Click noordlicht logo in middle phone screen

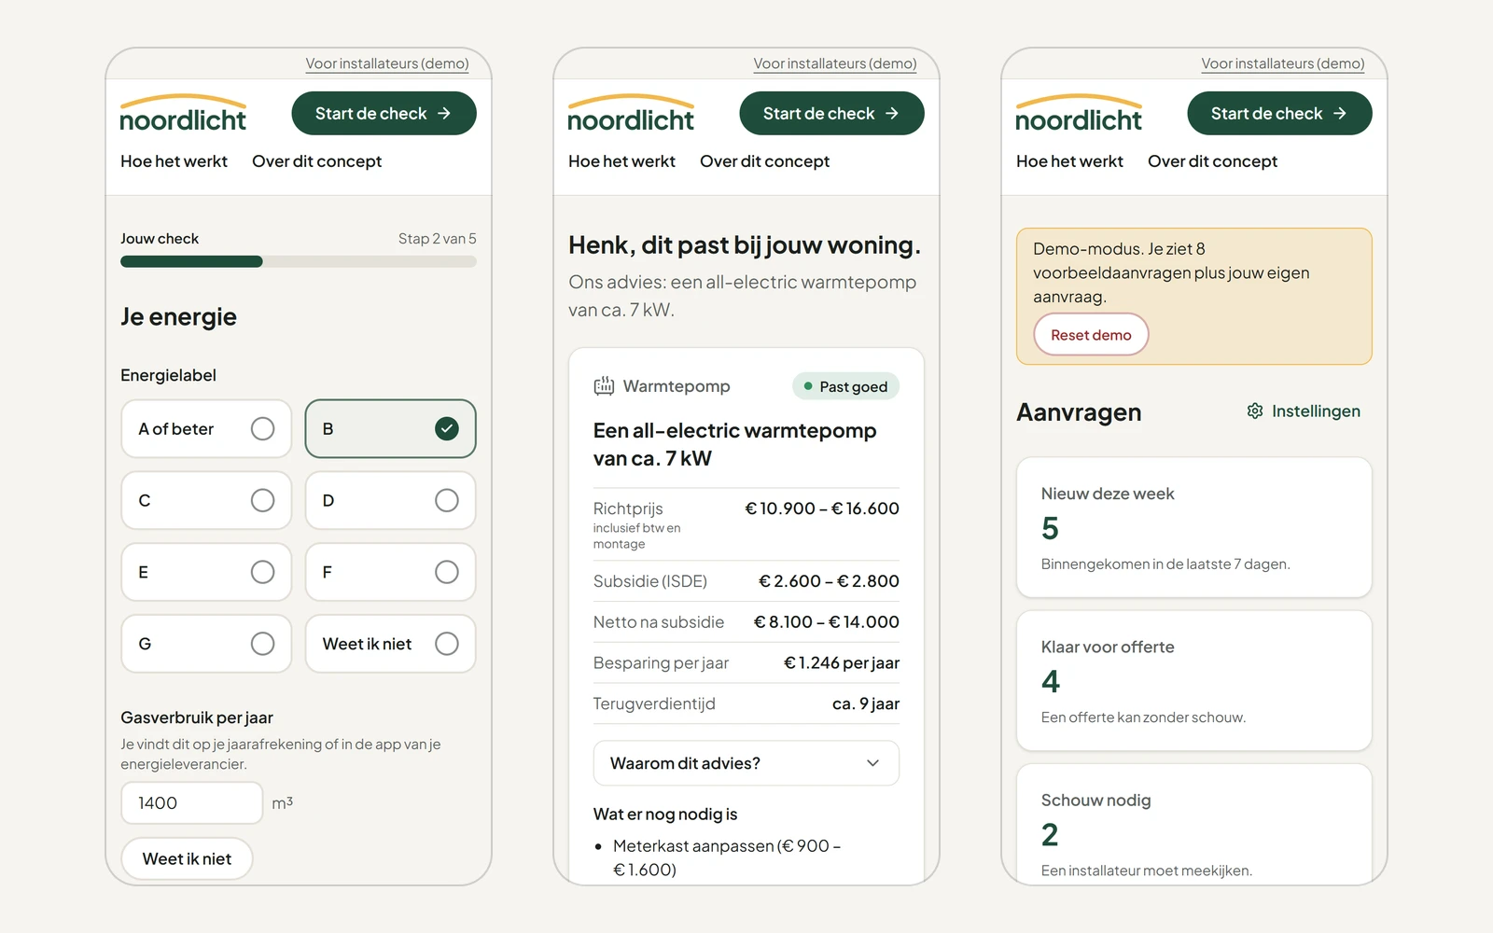pos(631,114)
